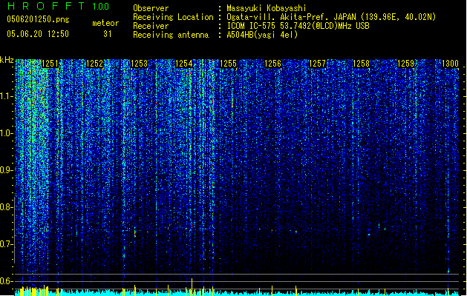467x296 pixels.
Task: Click the 1251 time marker
Action: coord(50,64)
